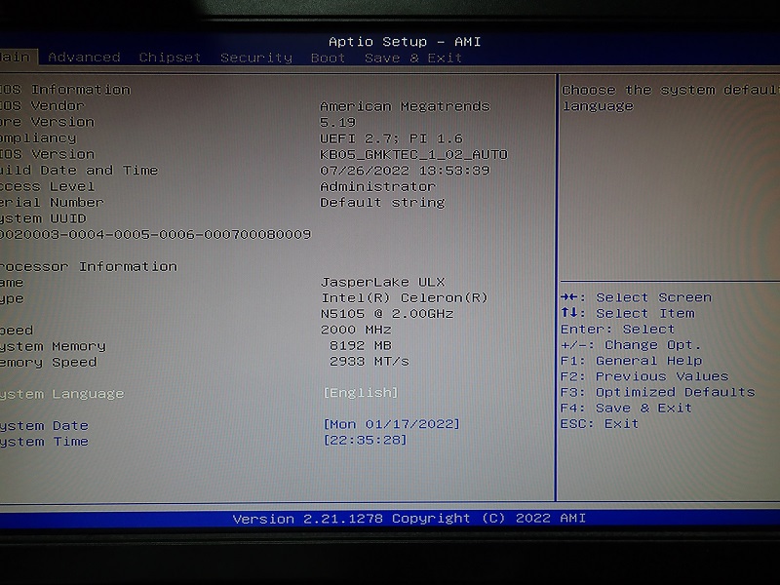The height and width of the screenshot is (585, 780).
Task: Click the 2933 MT/s memory speed value
Action: [370, 361]
